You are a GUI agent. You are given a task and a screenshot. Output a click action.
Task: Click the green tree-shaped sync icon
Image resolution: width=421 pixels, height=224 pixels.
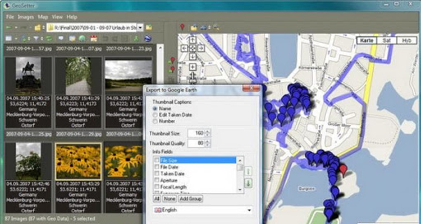tap(136, 39)
